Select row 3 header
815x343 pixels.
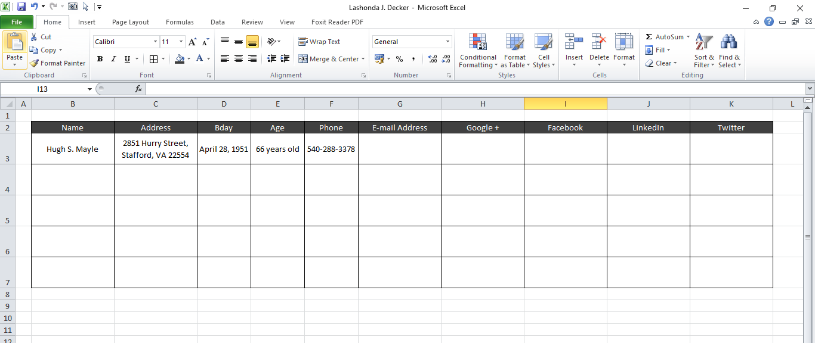coord(8,149)
